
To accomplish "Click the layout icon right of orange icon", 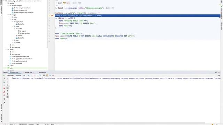I will pyautogui.click(x=50, y=76).
